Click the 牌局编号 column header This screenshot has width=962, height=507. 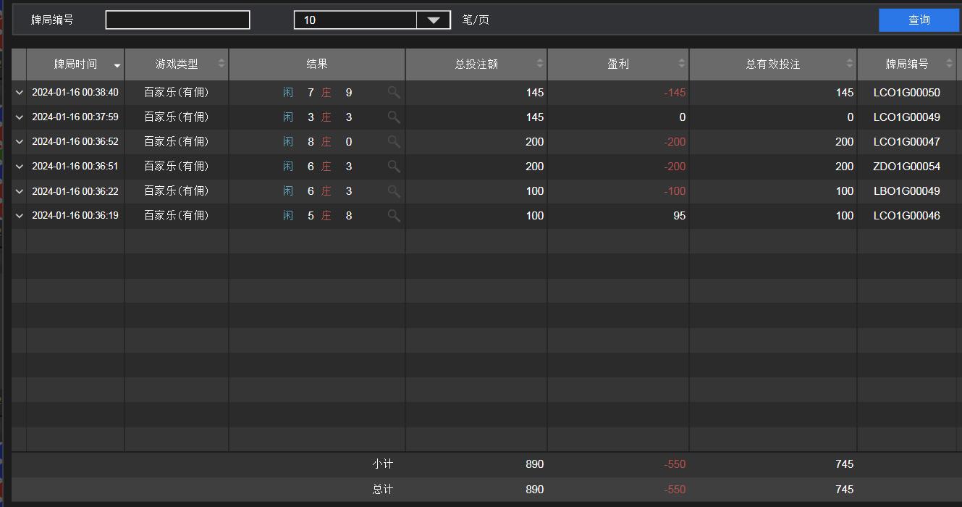(906, 64)
